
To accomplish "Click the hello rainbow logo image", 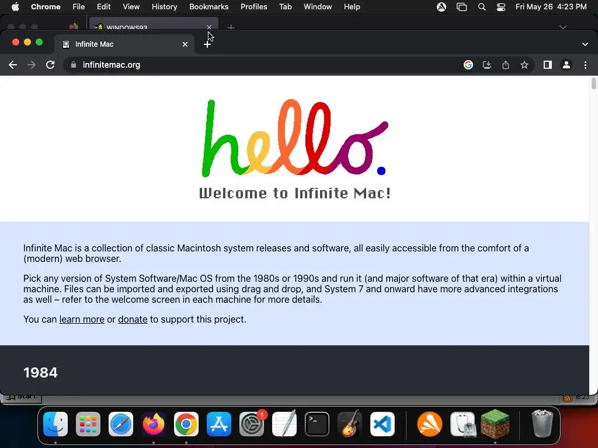I will (x=295, y=138).
